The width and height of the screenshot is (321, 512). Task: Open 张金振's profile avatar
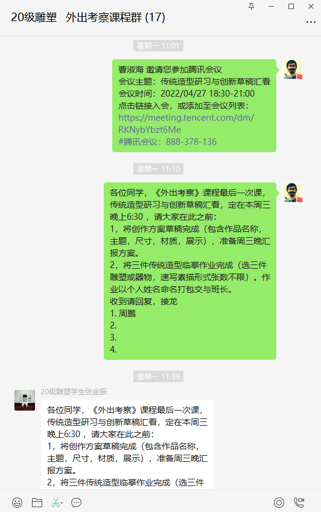pyautogui.click(x=25, y=400)
